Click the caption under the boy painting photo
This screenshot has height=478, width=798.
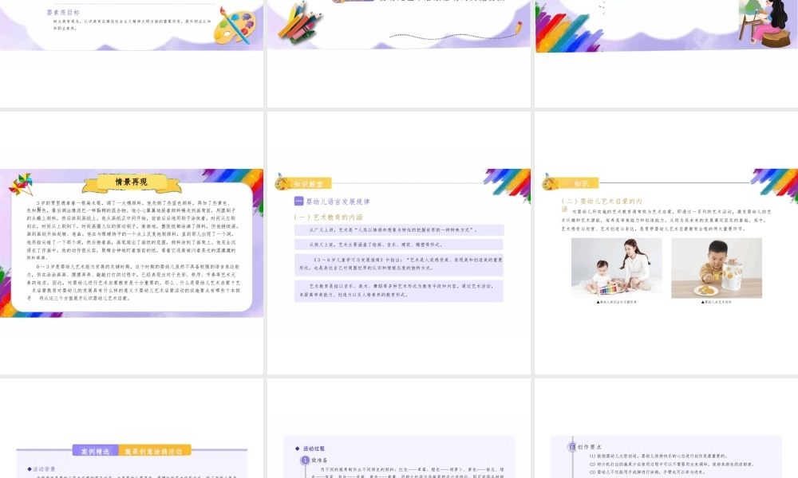tap(716, 302)
